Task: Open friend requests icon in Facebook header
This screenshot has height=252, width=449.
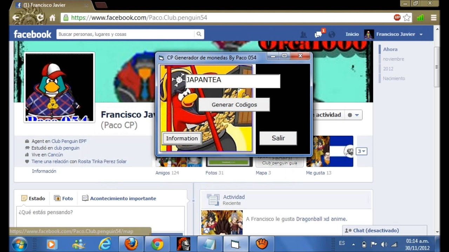Action: coord(304,34)
